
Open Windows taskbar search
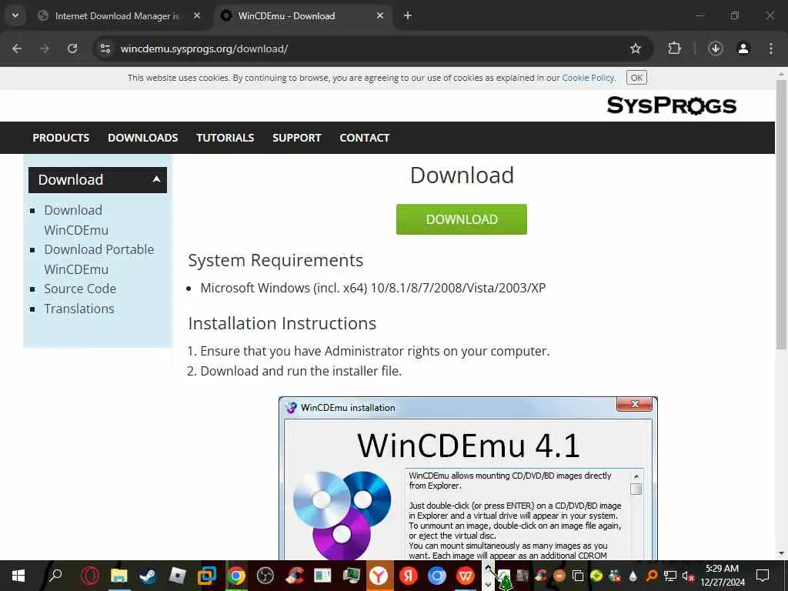coord(55,575)
